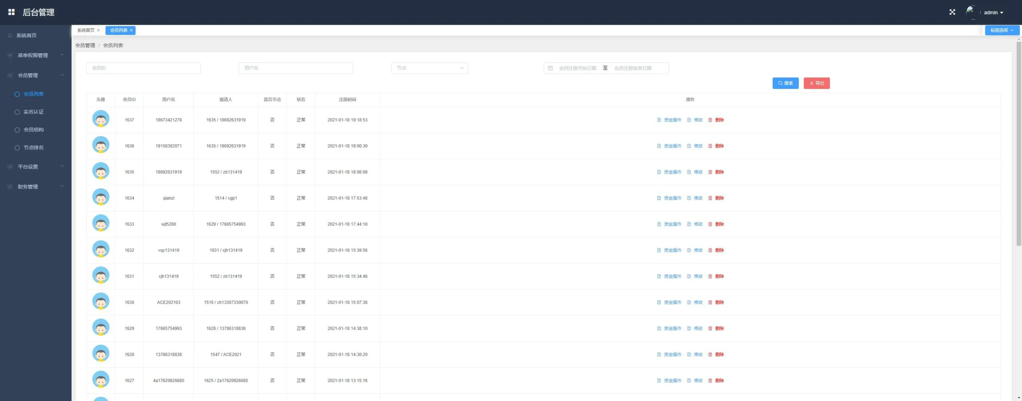Click the trash icon for member 1636
Viewport: 1022px width, 401px height.
710,146
